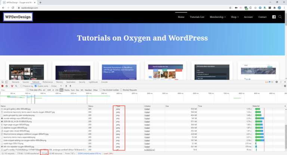Switch to the Sources tab
The height and width of the screenshot is (155, 287).
click(26, 82)
